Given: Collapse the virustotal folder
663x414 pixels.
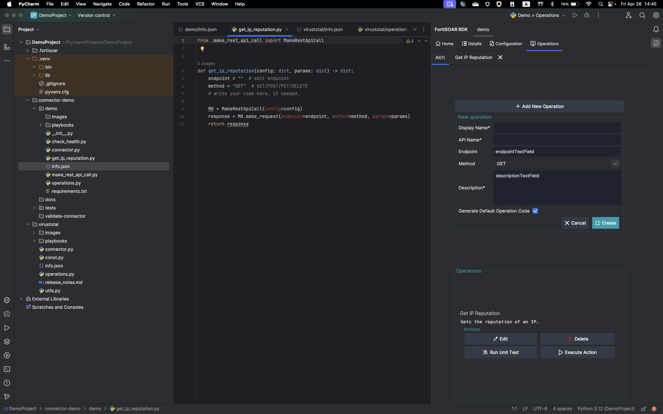Looking at the screenshot, I should click(28, 224).
